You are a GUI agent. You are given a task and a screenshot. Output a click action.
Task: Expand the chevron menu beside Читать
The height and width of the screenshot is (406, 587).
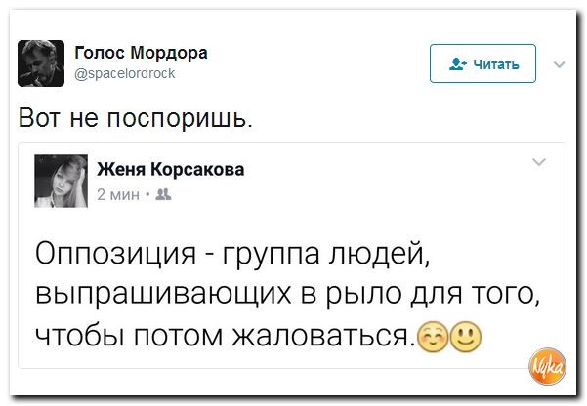click(x=559, y=65)
